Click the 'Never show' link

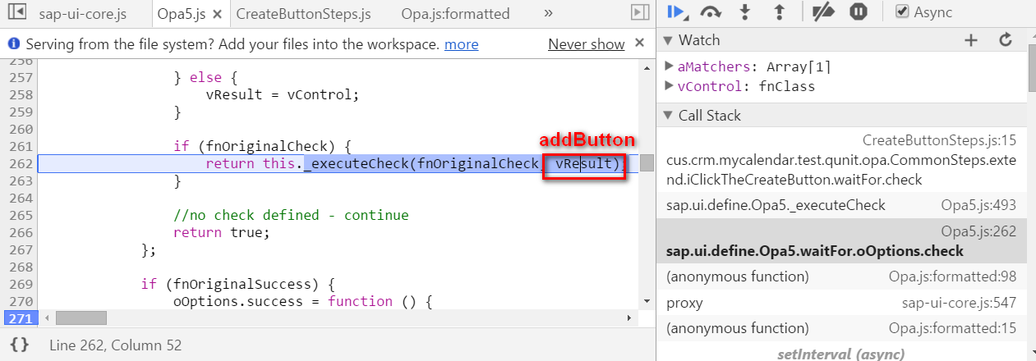(x=587, y=44)
